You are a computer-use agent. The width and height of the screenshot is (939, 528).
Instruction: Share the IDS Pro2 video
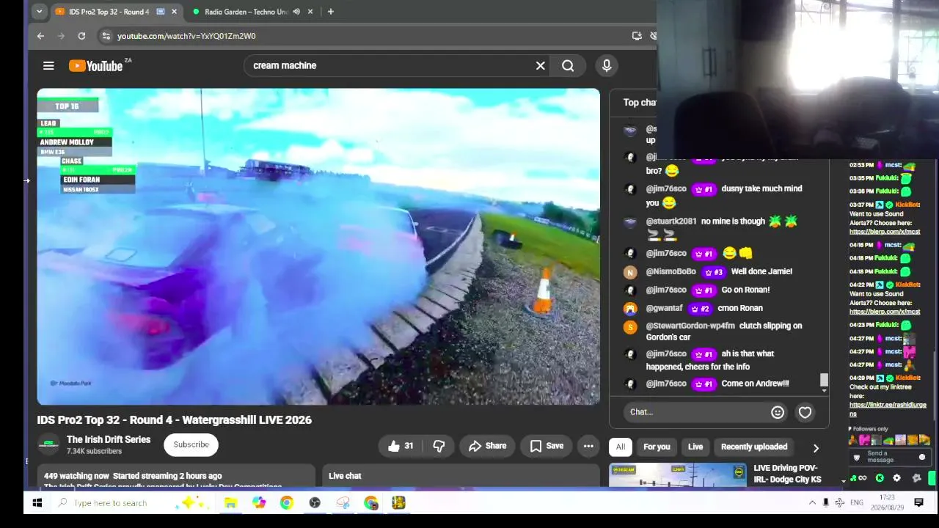[x=487, y=446]
